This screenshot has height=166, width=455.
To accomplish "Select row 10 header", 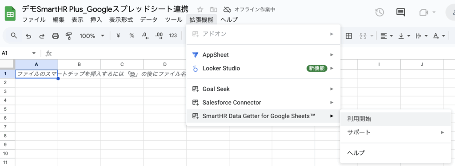I will [8, 153].
